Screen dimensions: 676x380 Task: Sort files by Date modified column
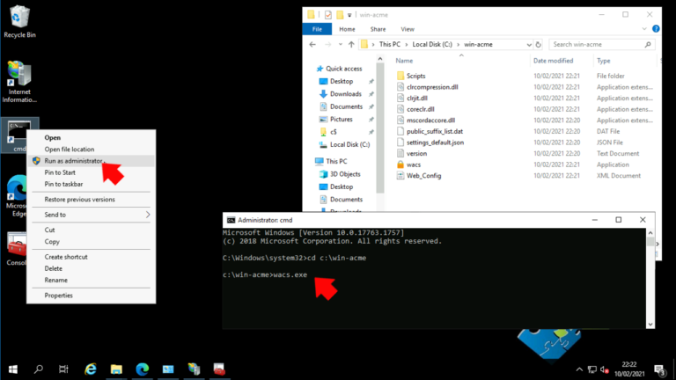tap(553, 61)
